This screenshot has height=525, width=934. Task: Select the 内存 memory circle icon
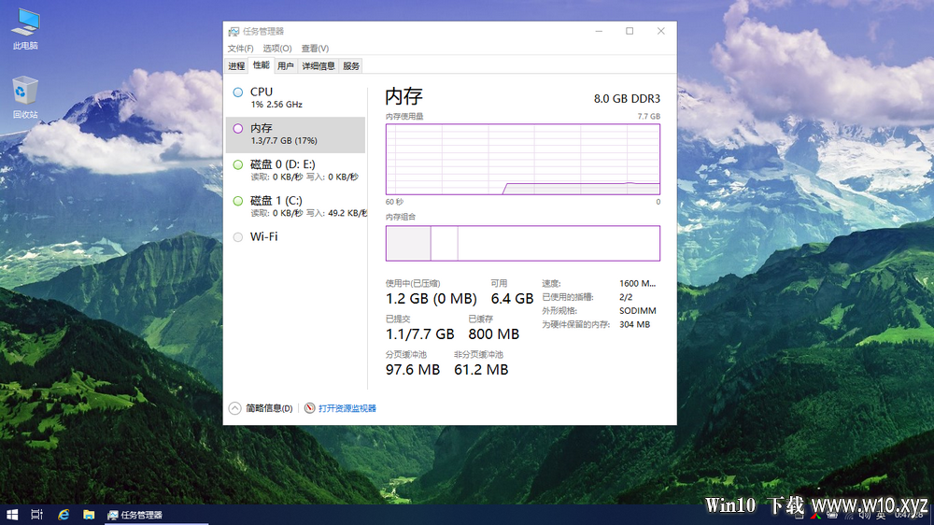coord(237,128)
